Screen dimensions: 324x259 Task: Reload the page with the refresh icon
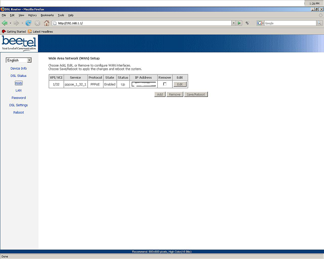[x=28, y=23]
